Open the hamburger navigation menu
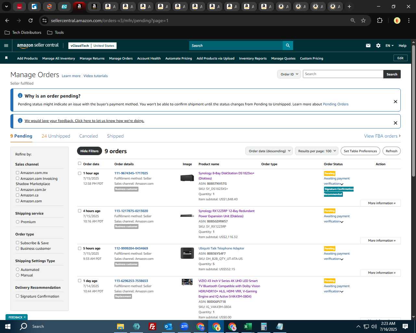Image resolution: width=416 pixels, height=333 pixels. pyautogui.click(x=6, y=46)
